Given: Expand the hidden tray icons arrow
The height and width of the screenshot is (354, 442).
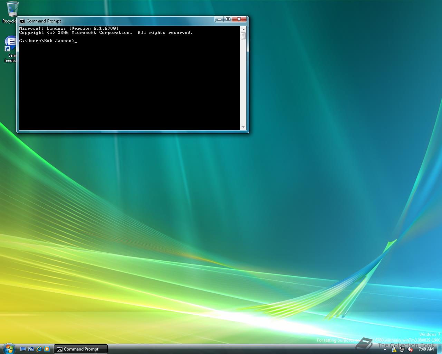Looking at the screenshot, I should (x=385, y=349).
